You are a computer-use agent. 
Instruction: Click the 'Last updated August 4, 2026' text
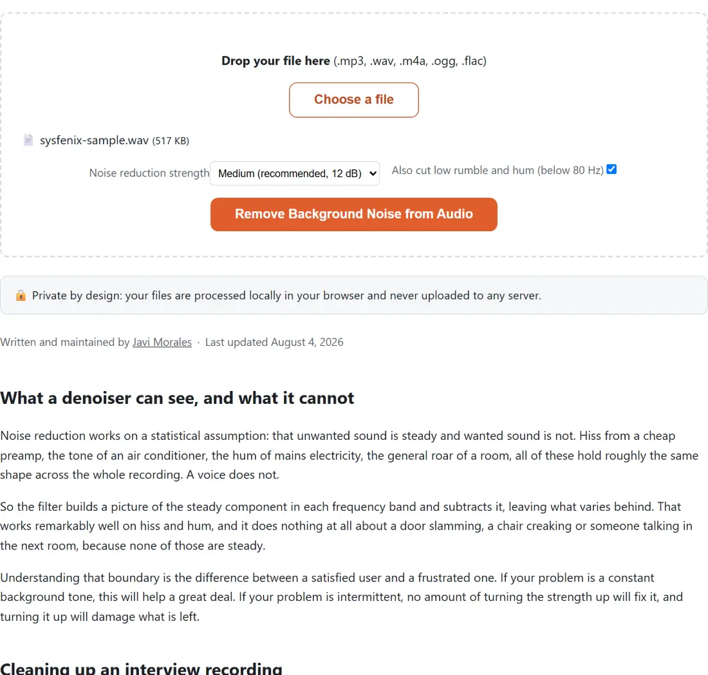(274, 342)
